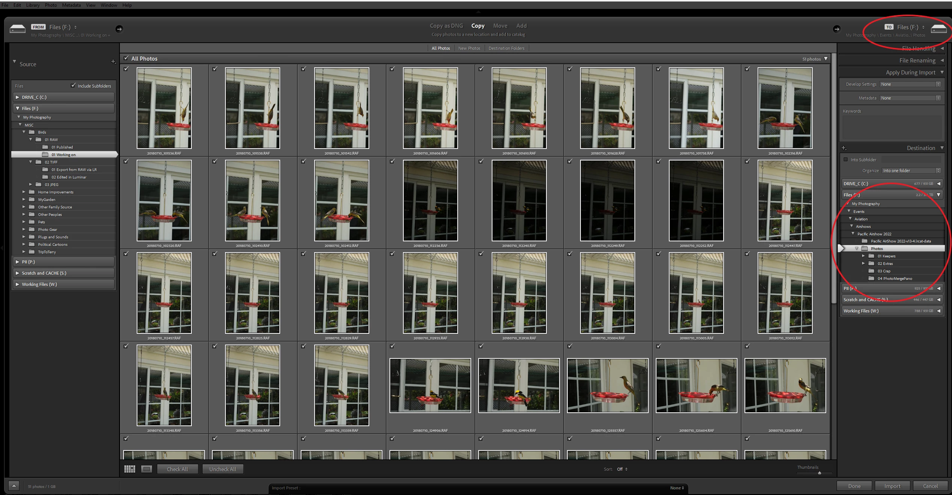Select thumbnail 20180710_125557.RAF

(607, 385)
